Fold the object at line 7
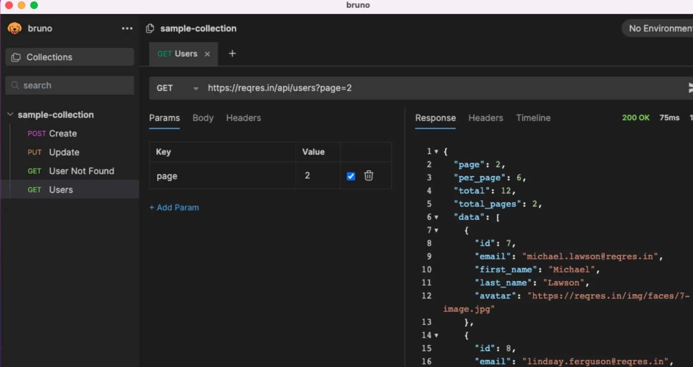The width and height of the screenshot is (693, 367). tap(436, 230)
